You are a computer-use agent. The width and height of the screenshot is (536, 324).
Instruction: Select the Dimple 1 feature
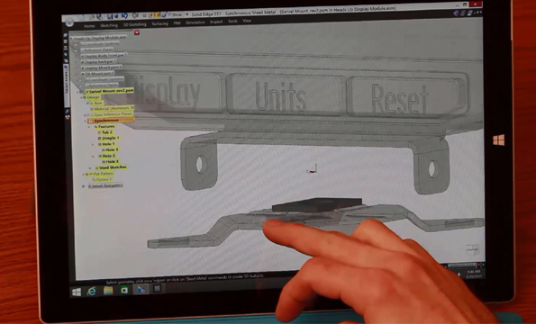coord(110,139)
